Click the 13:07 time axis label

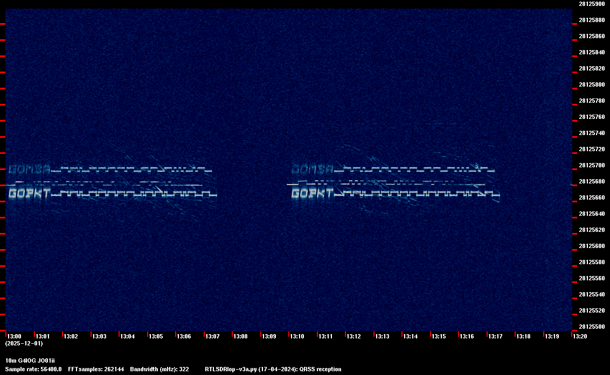(212, 336)
